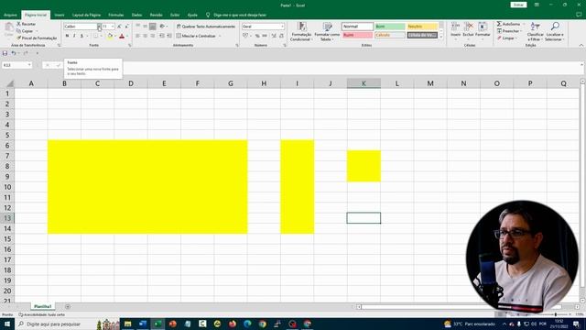Collapse the ribbon with the chevron

(x=581, y=45)
